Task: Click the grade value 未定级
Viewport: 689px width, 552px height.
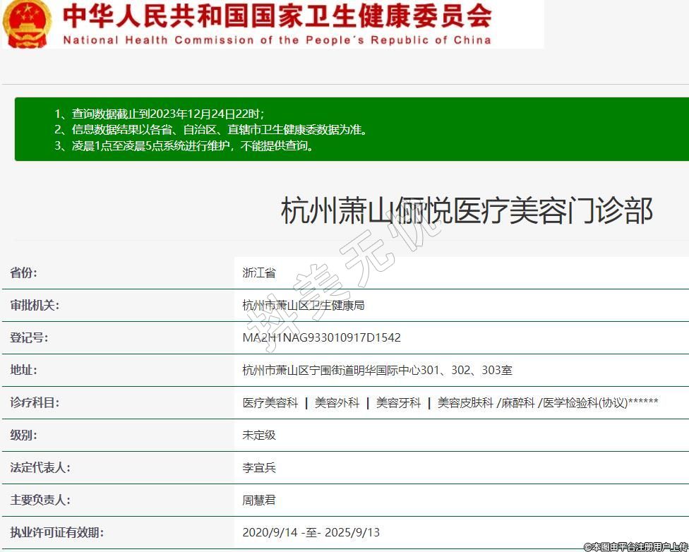Action: coord(259,435)
